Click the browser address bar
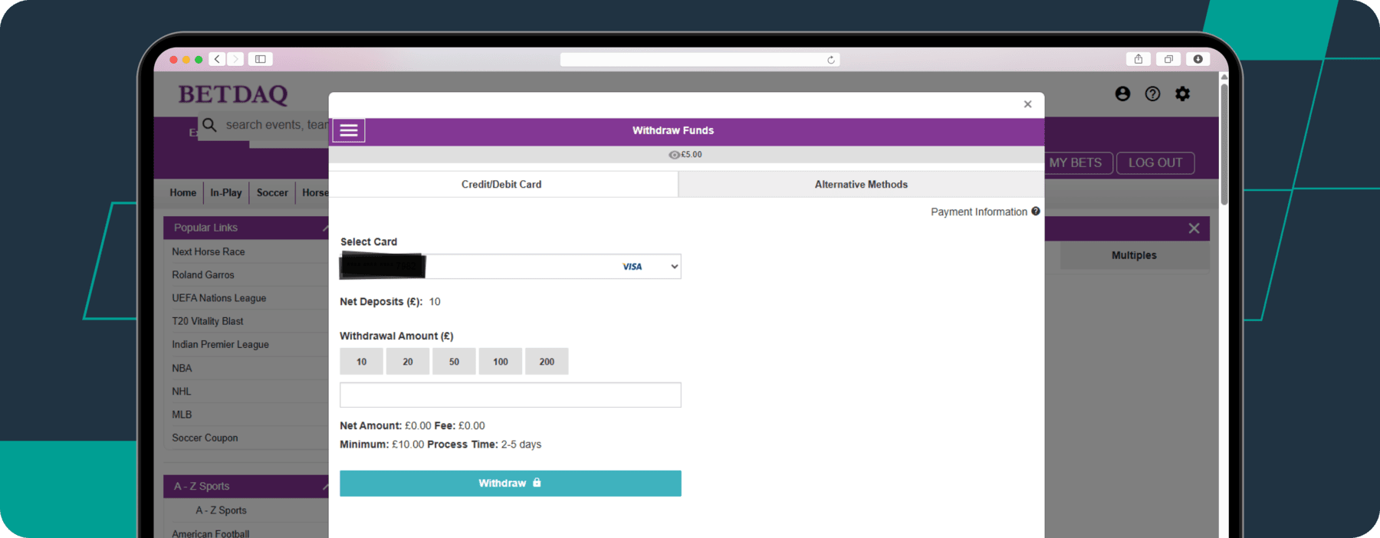 (700, 60)
